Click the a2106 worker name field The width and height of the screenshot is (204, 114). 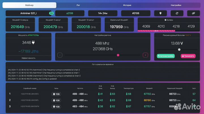tap(69, 13)
